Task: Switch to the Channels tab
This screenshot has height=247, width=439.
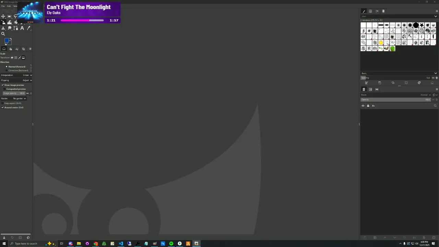Action: [x=370, y=89]
